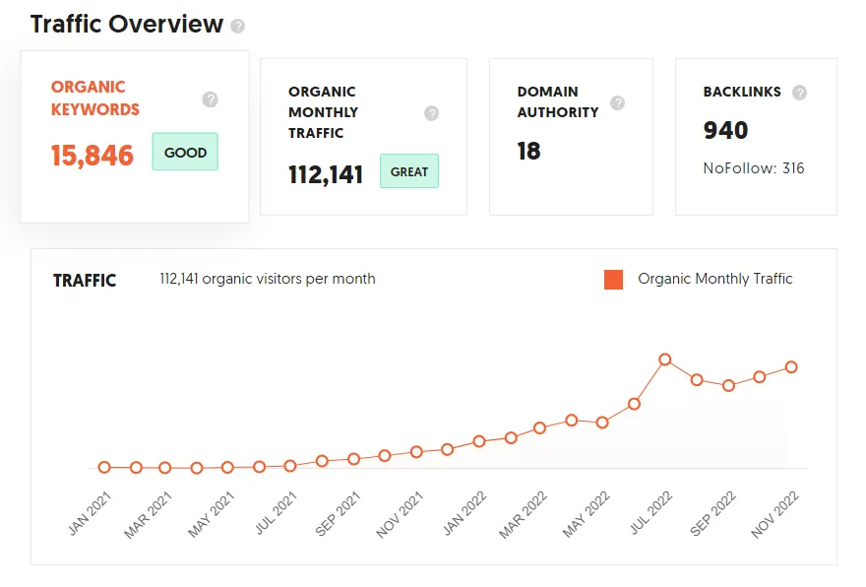Image resolution: width=866 pixels, height=587 pixels.
Task: Click the Organic Monthly Traffic help icon
Action: [431, 113]
